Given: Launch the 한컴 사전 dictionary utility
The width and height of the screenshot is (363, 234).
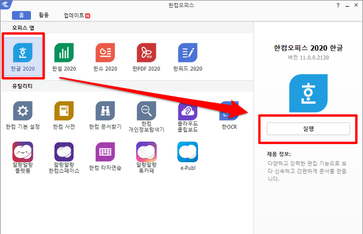Looking at the screenshot, I should pos(64,111).
